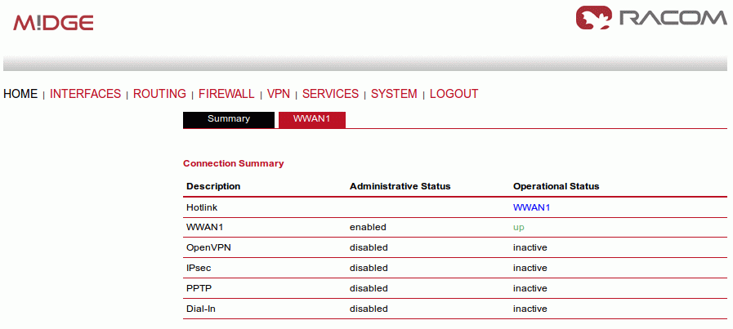
Task: Click the green up status
Action: pyautogui.click(x=519, y=228)
